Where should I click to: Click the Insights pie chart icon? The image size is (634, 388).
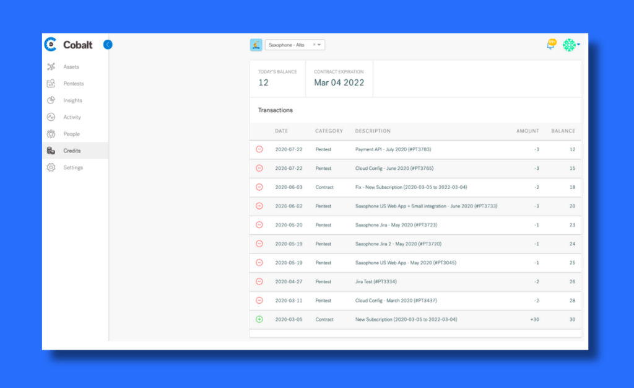(x=51, y=100)
